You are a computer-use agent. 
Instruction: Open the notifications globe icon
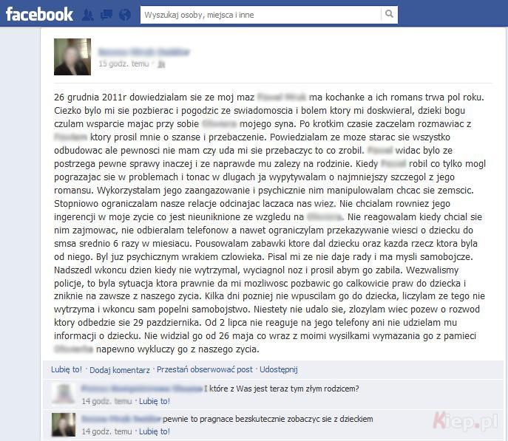[x=125, y=15]
